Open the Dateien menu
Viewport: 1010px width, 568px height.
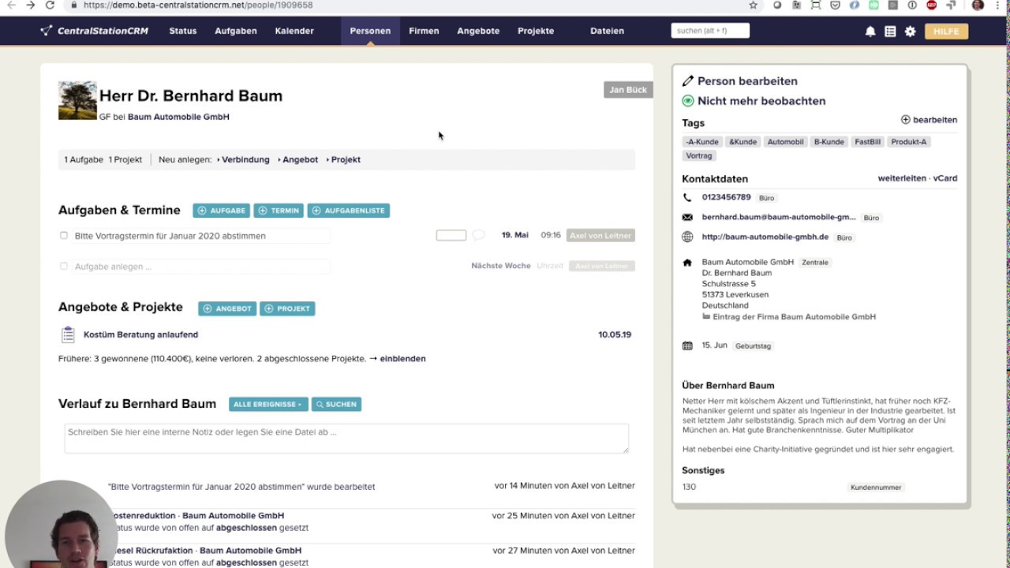pos(607,31)
